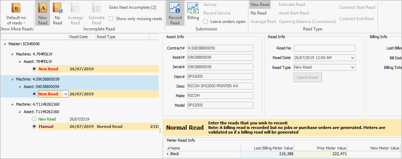Expand the Black meter row arrow

(x=168, y=154)
